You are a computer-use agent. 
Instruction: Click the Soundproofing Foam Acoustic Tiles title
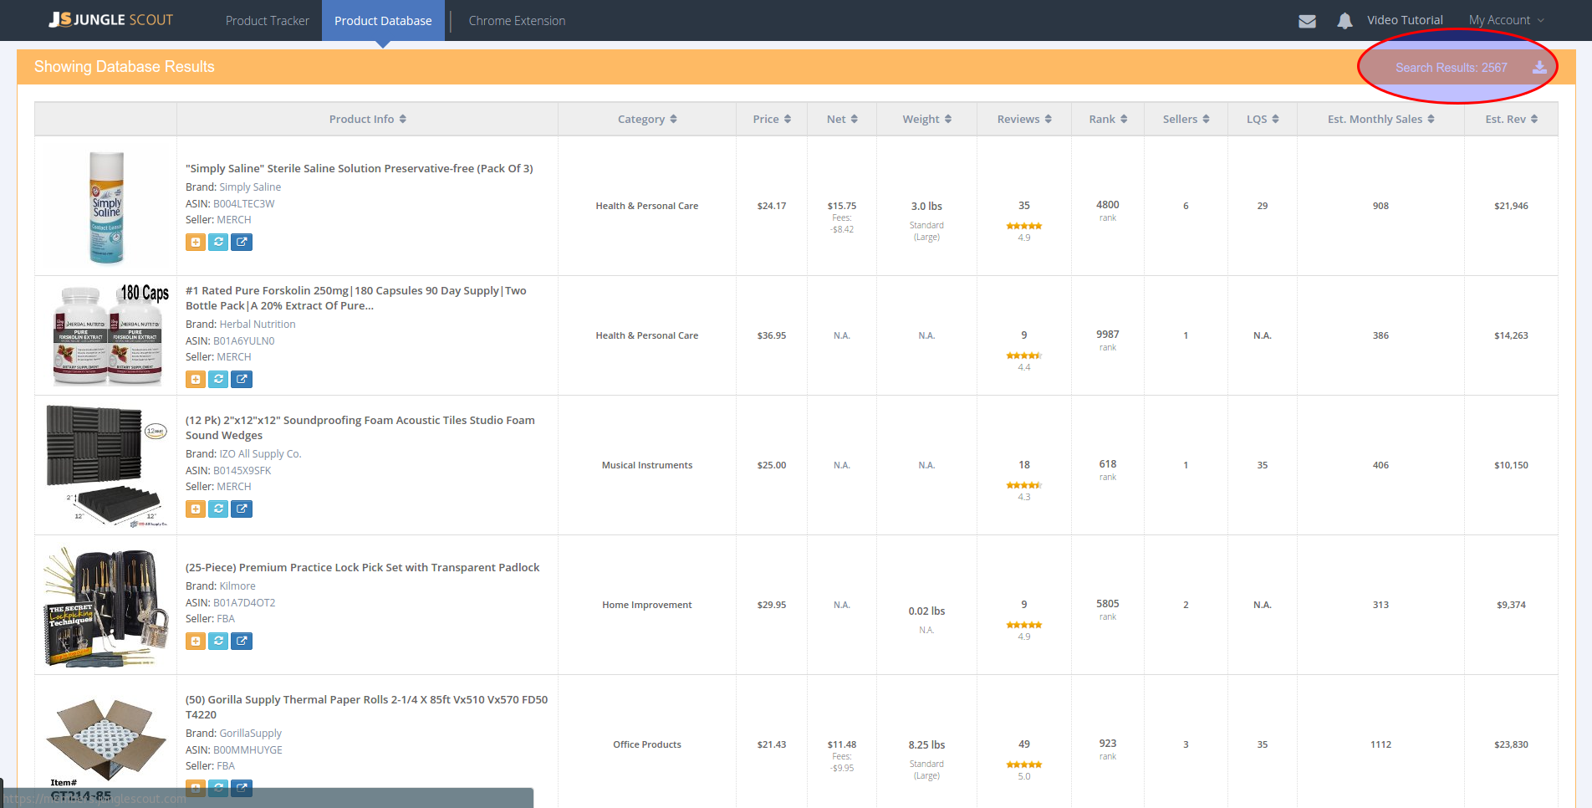tap(360, 427)
